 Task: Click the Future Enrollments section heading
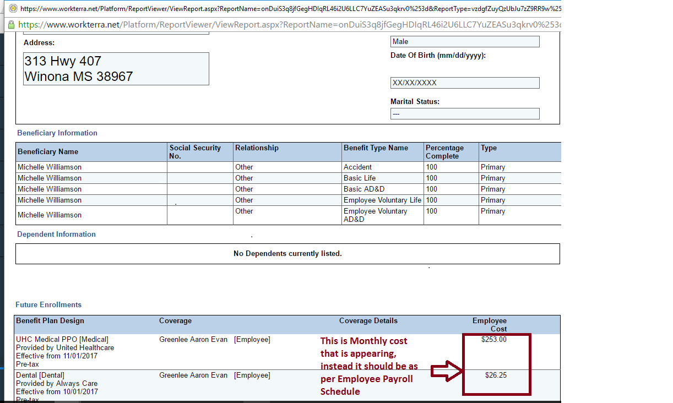[48, 304]
